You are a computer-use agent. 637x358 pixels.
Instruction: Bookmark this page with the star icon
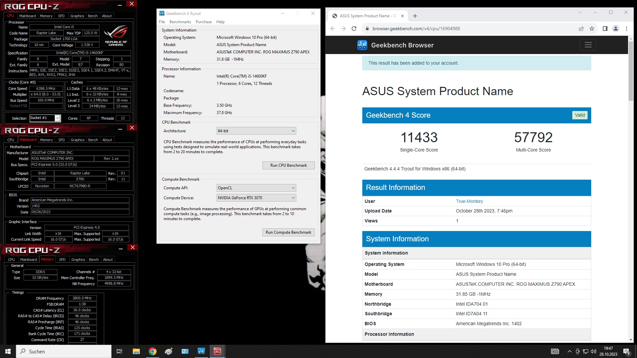click(592, 29)
